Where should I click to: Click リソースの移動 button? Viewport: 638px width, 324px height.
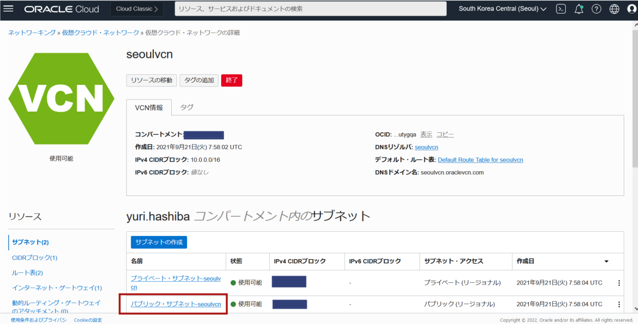click(x=152, y=80)
